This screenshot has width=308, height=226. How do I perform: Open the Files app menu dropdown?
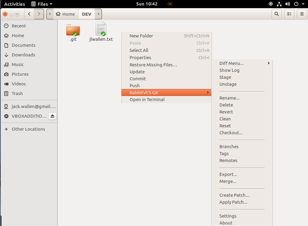[x=42, y=4]
